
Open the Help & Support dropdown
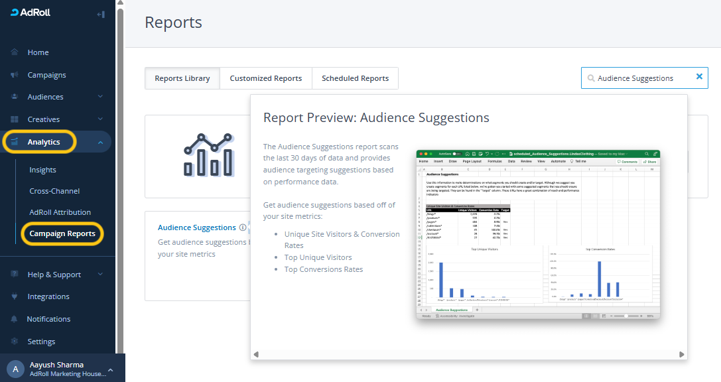click(x=100, y=275)
